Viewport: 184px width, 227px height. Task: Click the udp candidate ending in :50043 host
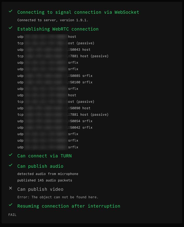(x=54, y=50)
